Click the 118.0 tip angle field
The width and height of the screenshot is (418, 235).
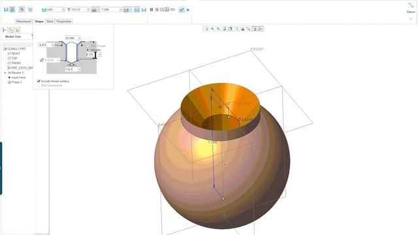click(x=71, y=69)
